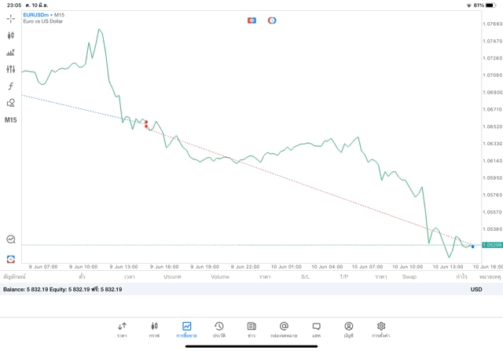
Task: Activate the crosshair tool in left sidebar
Action: click(x=10, y=18)
